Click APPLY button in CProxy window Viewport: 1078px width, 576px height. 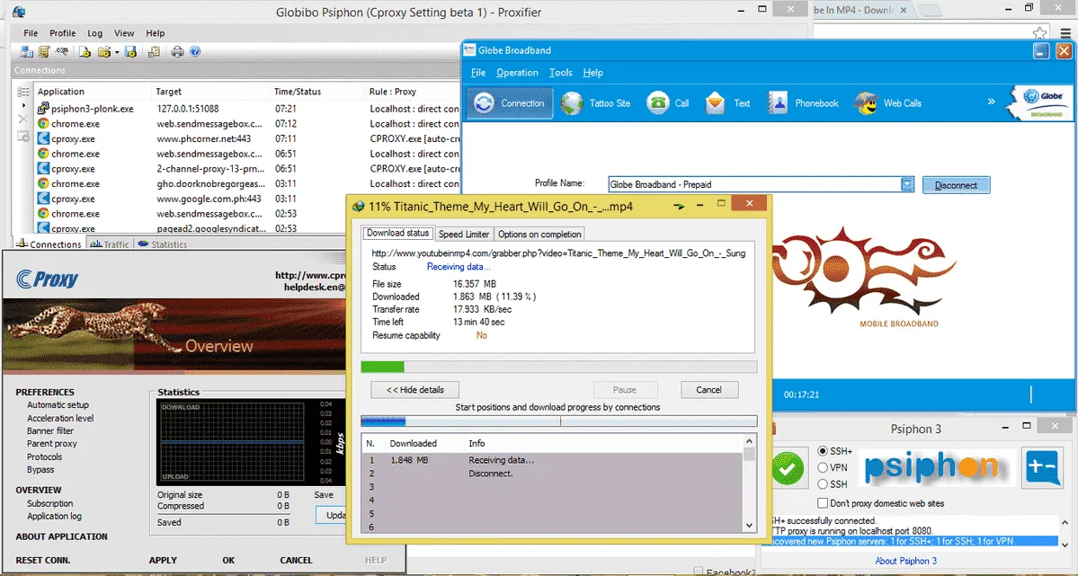point(163,560)
